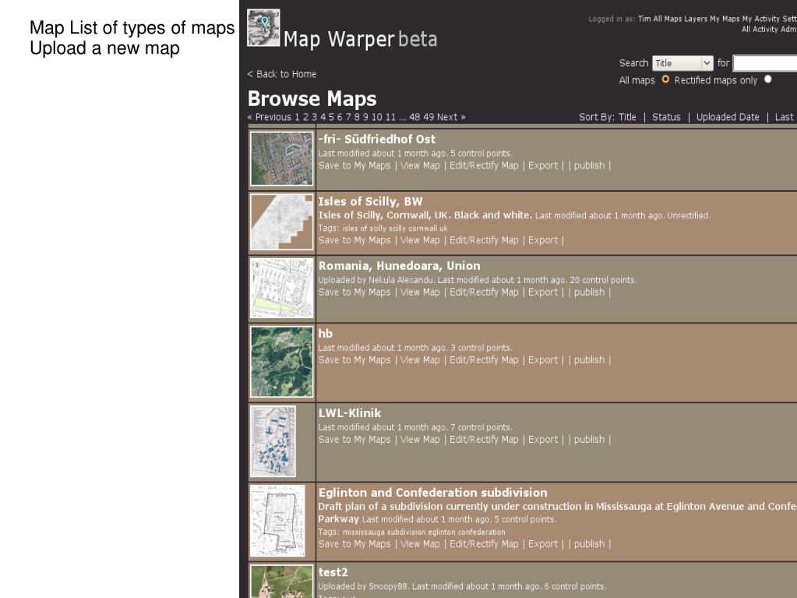Go Back to Home link

coord(281,74)
